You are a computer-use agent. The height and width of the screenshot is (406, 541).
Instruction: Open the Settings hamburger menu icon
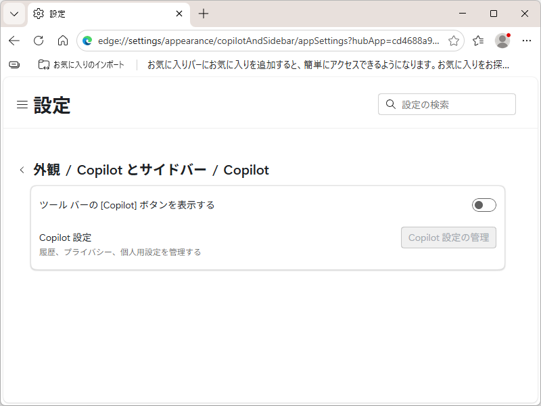point(22,104)
